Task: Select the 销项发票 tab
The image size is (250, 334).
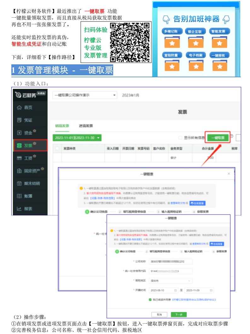Action: click(62, 126)
